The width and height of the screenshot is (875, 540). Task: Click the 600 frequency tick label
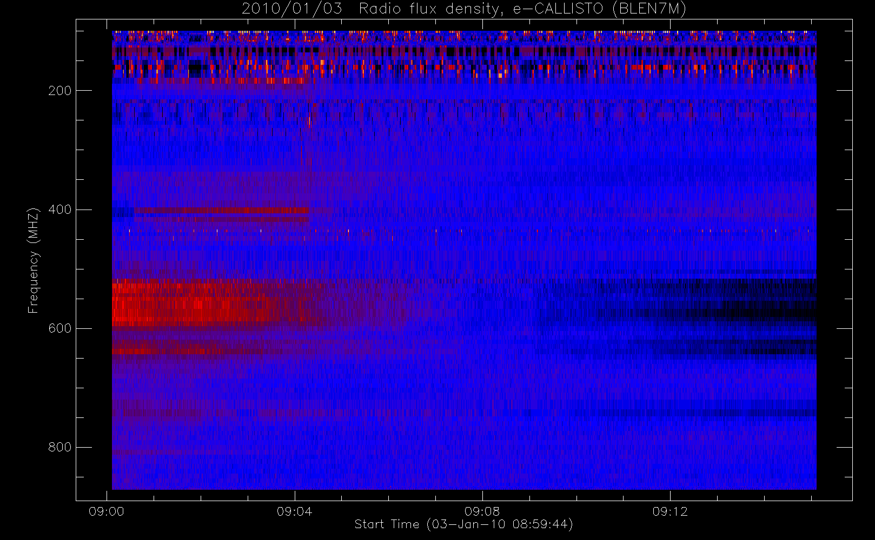[60, 328]
